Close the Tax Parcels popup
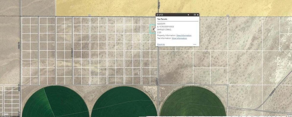This screenshot has width=292, height=117. [198, 15]
